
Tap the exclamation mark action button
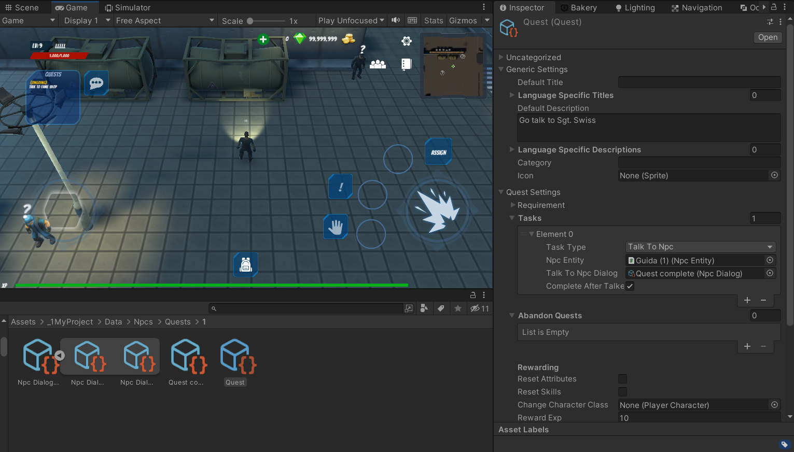click(x=341, y=187)
